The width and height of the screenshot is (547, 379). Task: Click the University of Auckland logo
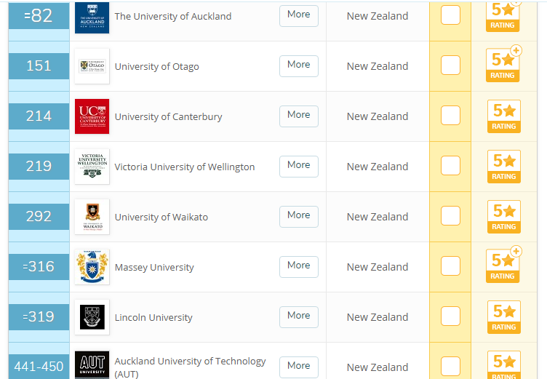92,17
